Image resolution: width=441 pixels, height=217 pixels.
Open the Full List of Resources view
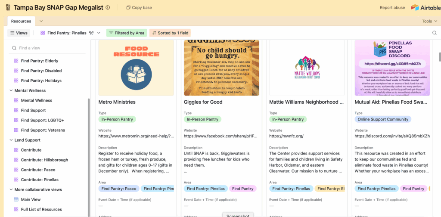tap(41, 209)
